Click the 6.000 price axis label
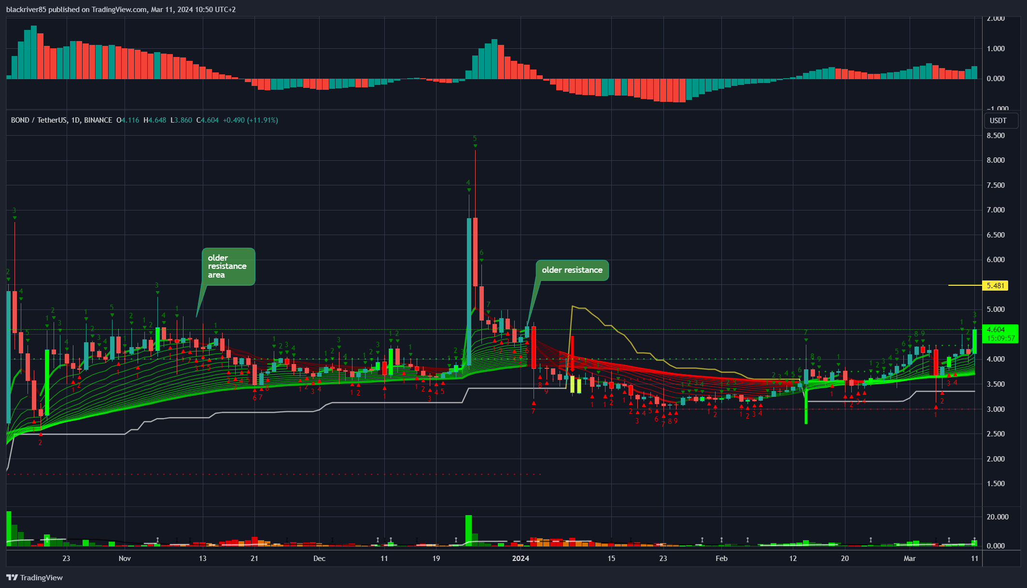 tap(996, 260)
